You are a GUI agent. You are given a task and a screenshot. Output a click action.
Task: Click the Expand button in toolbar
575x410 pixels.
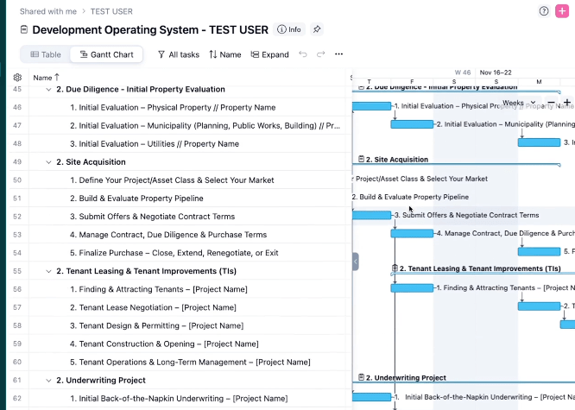pos(269,54)
